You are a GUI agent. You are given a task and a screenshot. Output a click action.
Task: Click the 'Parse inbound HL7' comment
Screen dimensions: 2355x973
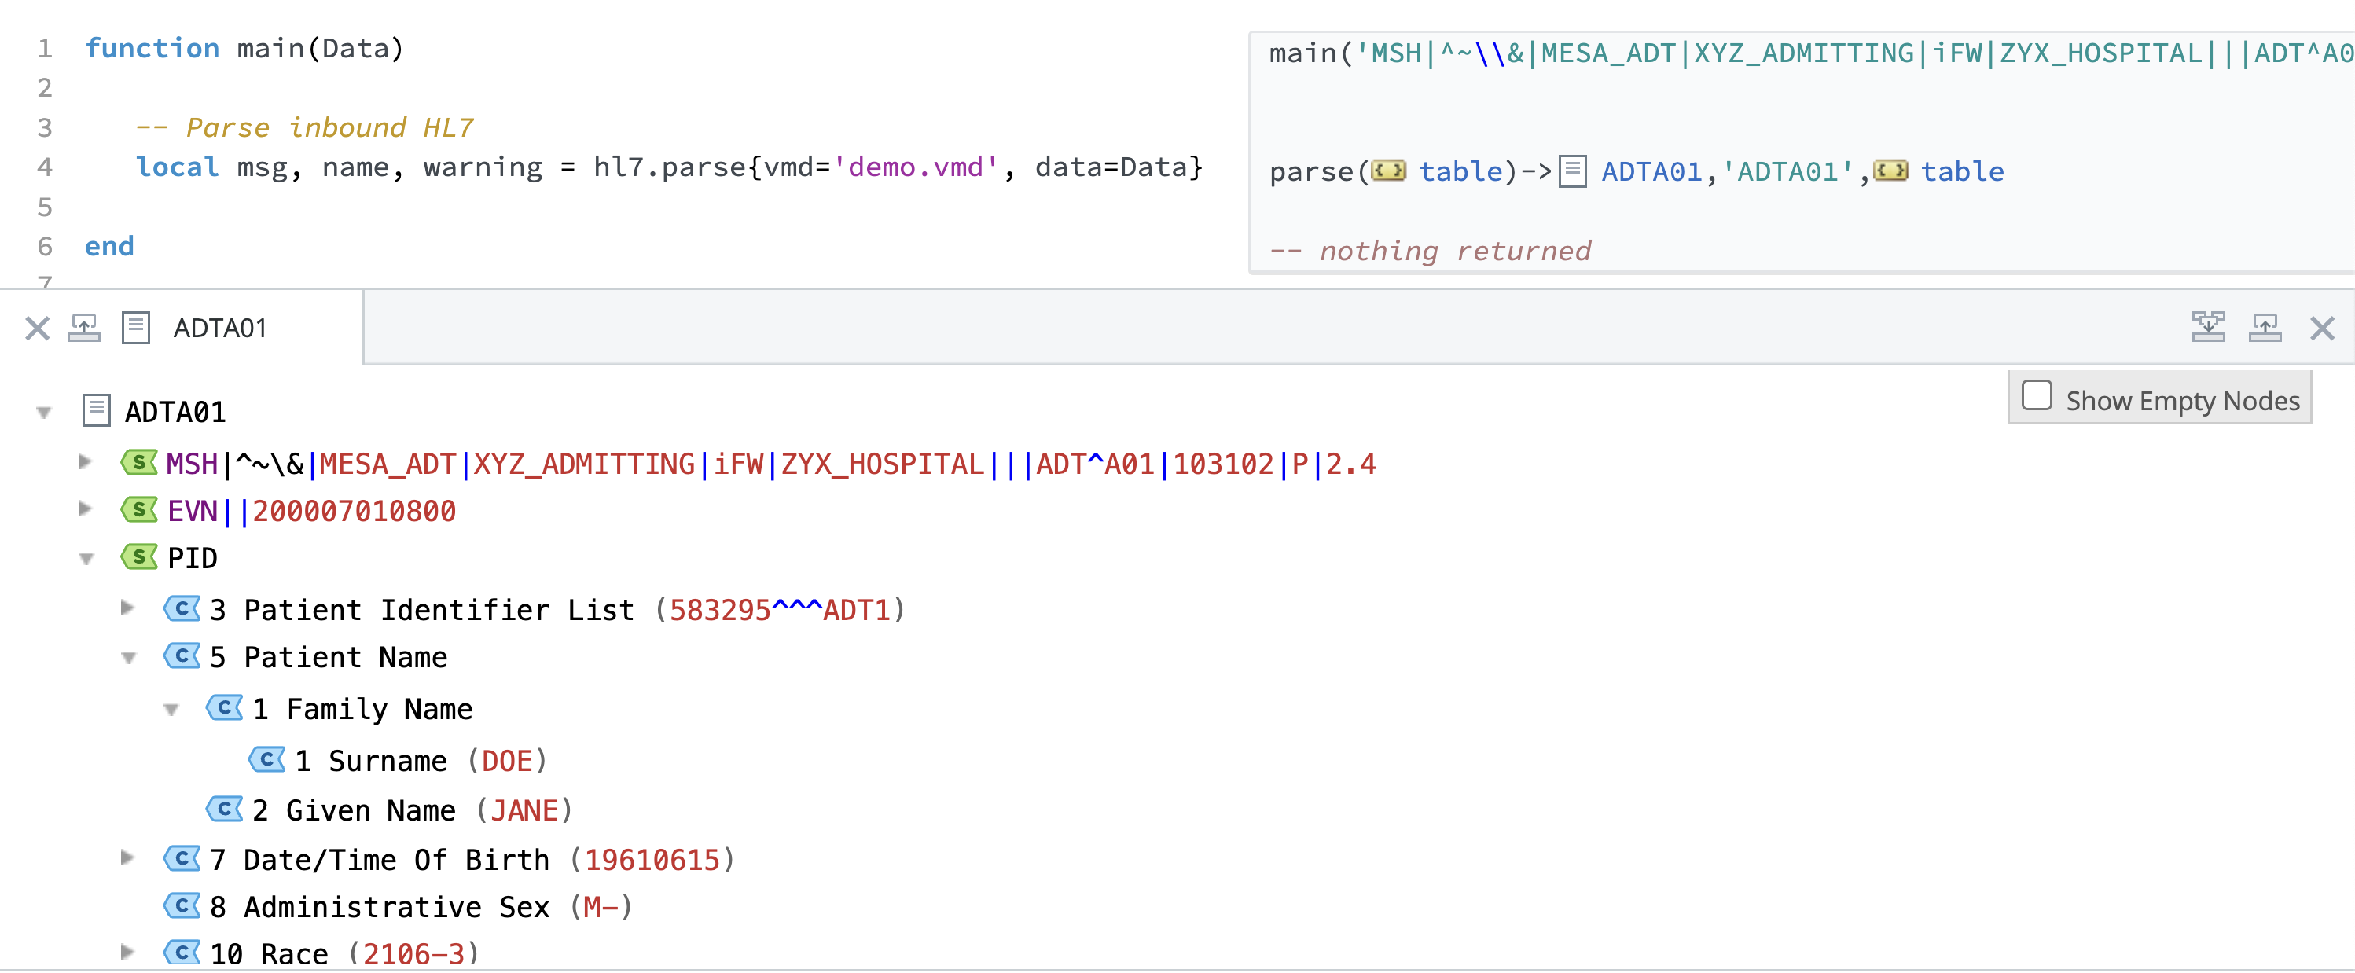[x=304, y=128]
